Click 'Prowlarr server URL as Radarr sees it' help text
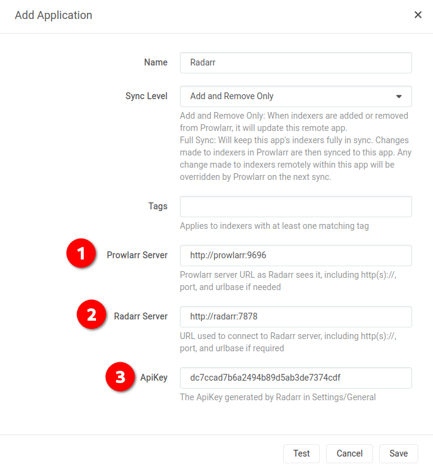433x470 pixels. [288, 281]
